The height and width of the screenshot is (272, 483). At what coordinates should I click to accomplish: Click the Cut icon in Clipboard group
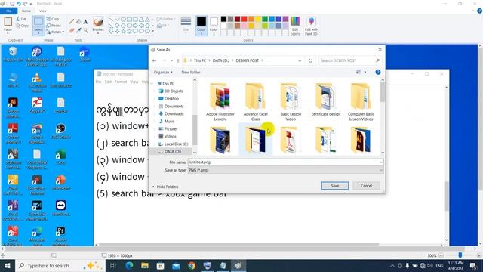[x=21, y=19]
